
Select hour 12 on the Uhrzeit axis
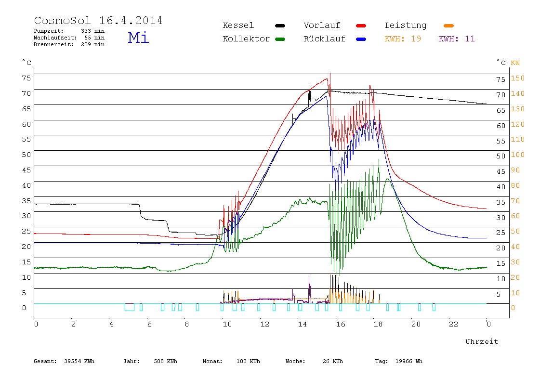click(x=265, y=324)
